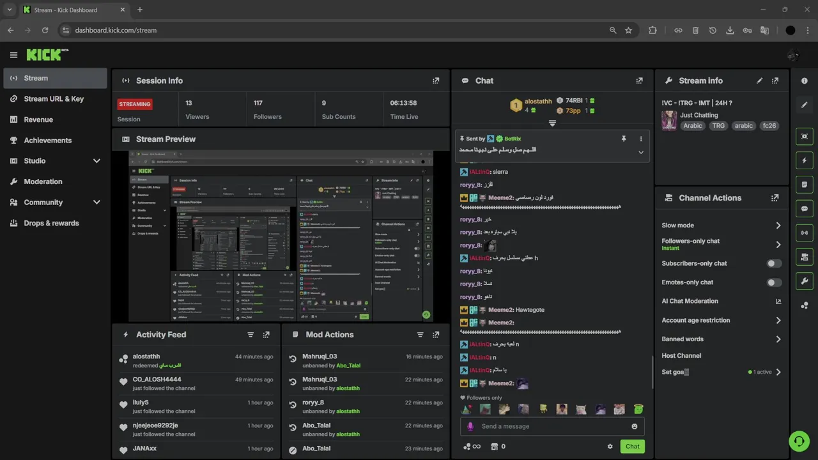Viewport: 818px width, 460px height.
Task: Reload the page in browser toolbar
Action: coord(45,30)
